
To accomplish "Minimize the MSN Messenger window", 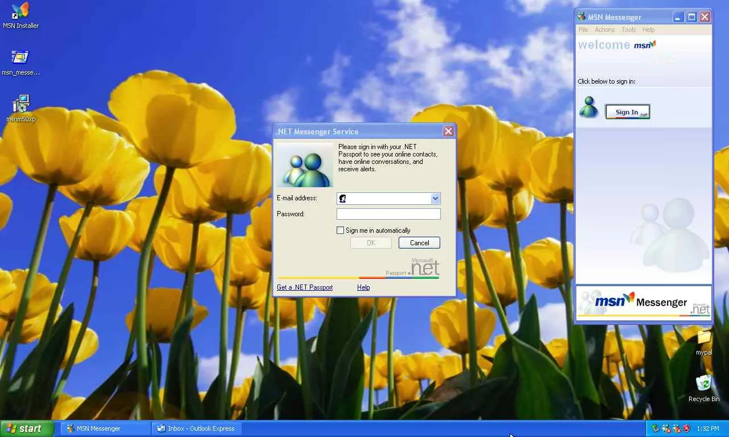I will pos(678,17).
